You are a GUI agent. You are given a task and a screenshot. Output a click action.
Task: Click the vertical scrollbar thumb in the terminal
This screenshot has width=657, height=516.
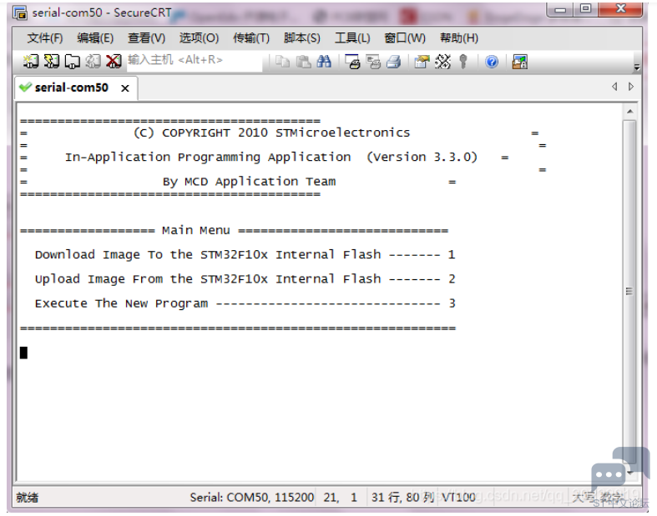[629, 291]
